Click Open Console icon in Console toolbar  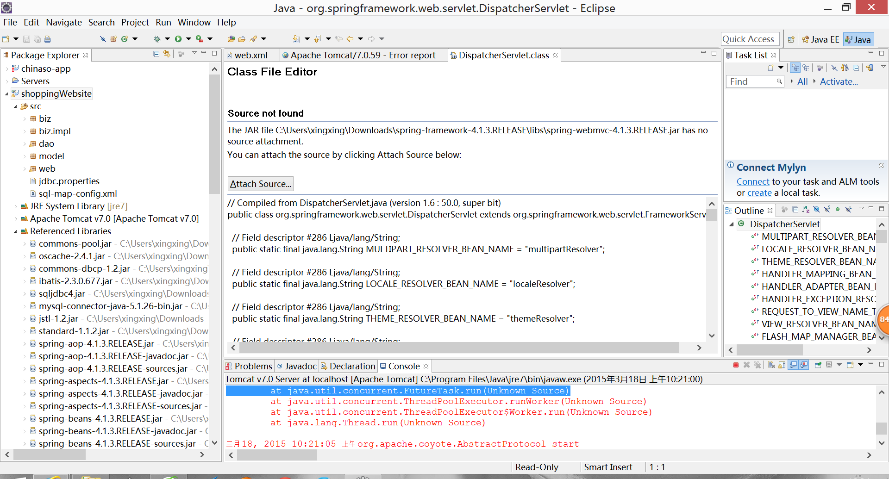point(850,365)
